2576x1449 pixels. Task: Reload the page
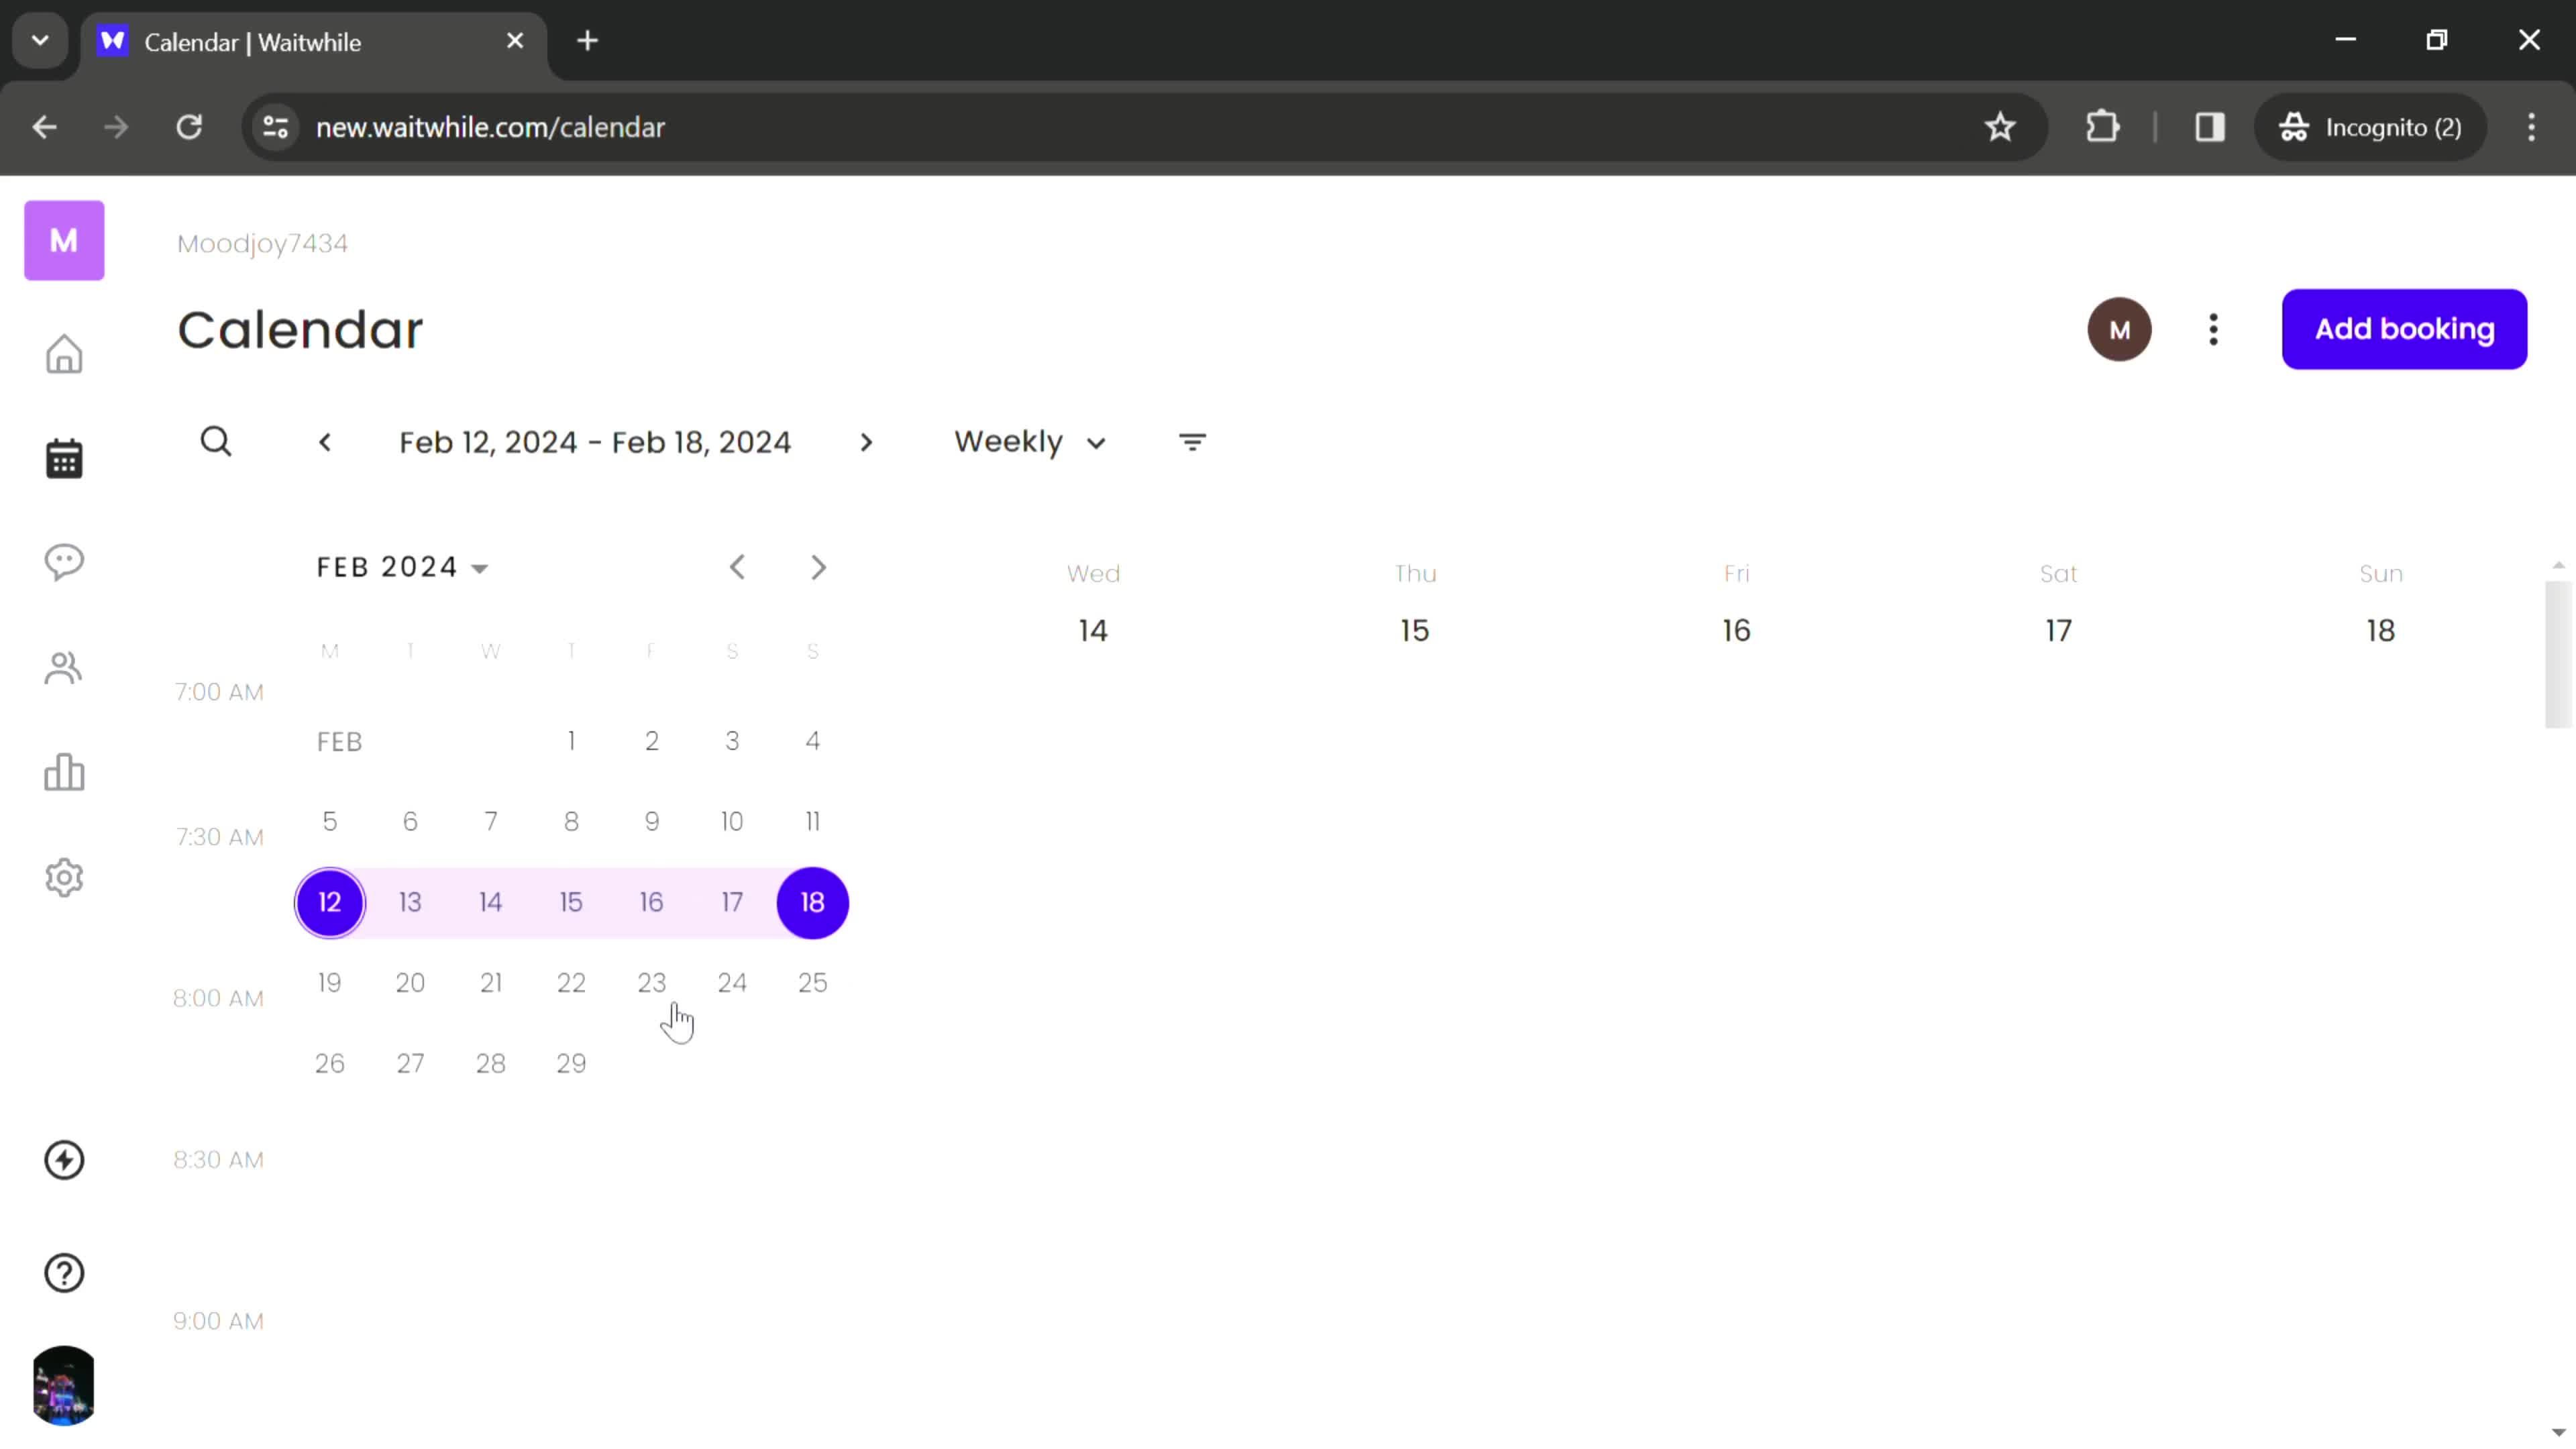click(x=189, y=127)
